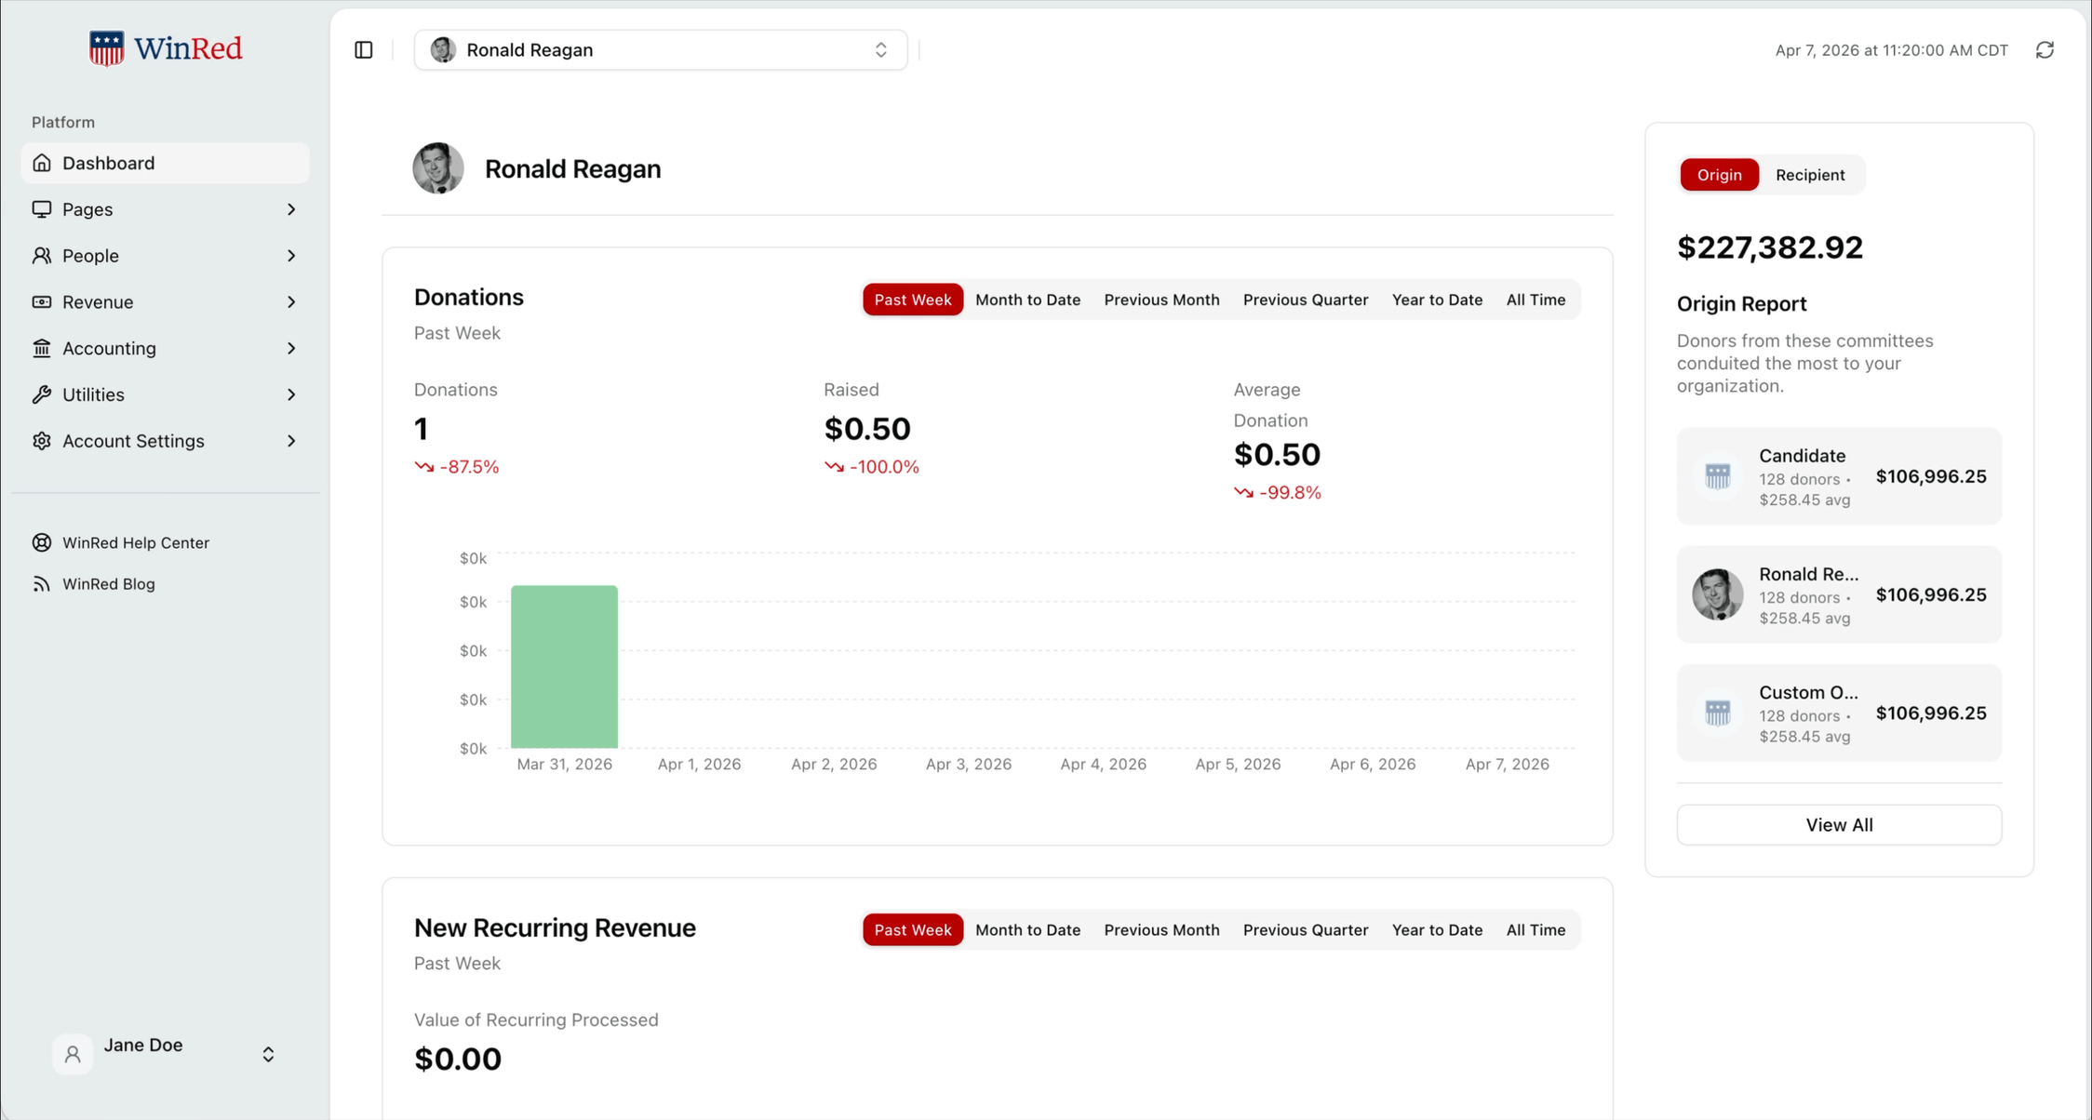The height and width of the screenshot is (1120, 2092).
Task: Click Ronald Reagan's large profile photo
Action: click(x=438, y=168)
